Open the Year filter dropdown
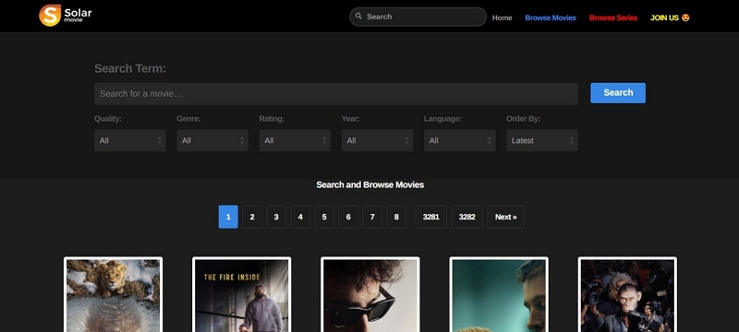The width and height of the screenshot is (739, 332). (378, 140)
